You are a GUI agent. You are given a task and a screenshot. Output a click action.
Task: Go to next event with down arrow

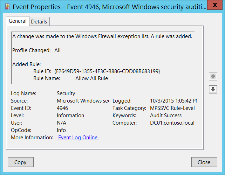pyautogui.click(x=213, y=89)
